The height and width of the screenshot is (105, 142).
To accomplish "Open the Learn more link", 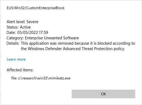I will 16,59.
